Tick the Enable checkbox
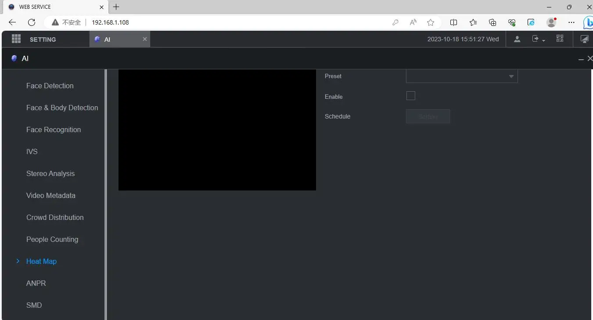The image size is (593, 320). [x=411, y=96]
